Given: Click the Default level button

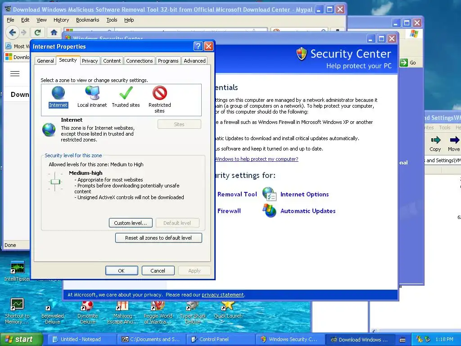Looking at the screenshot, I should [177, 223].
